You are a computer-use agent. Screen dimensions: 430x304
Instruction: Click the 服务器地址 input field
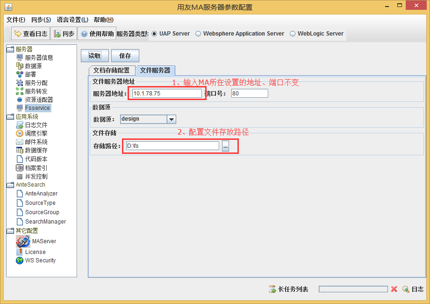pyautogui.click(x=167, y=93)
